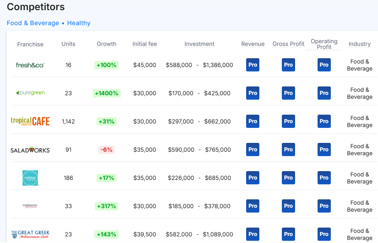This screenshot has height=243, width=378.
Task: Click the 91 units value
Action: coord(68,150)
